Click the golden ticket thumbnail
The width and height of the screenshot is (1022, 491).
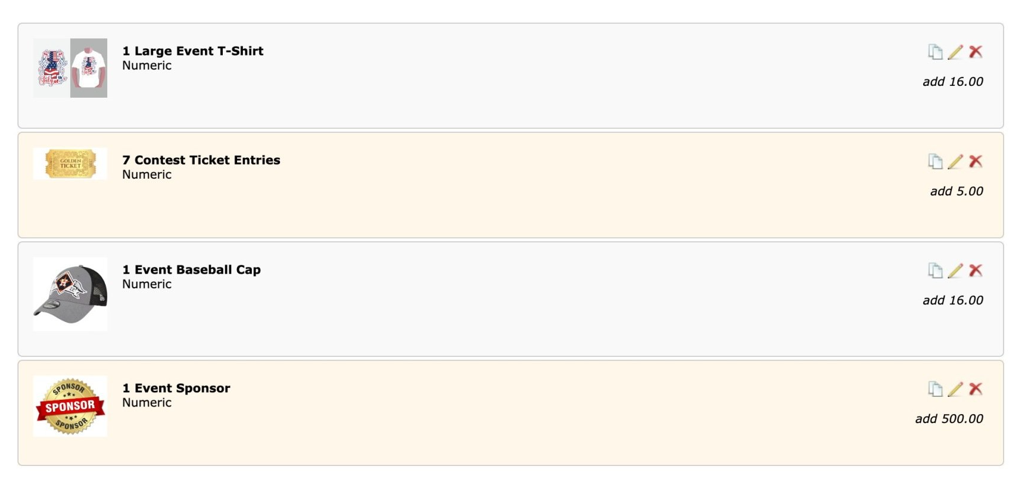coord(70,163)
